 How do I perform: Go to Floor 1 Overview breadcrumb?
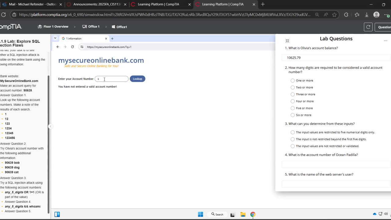pyautogui.click(x=53, y=27)
